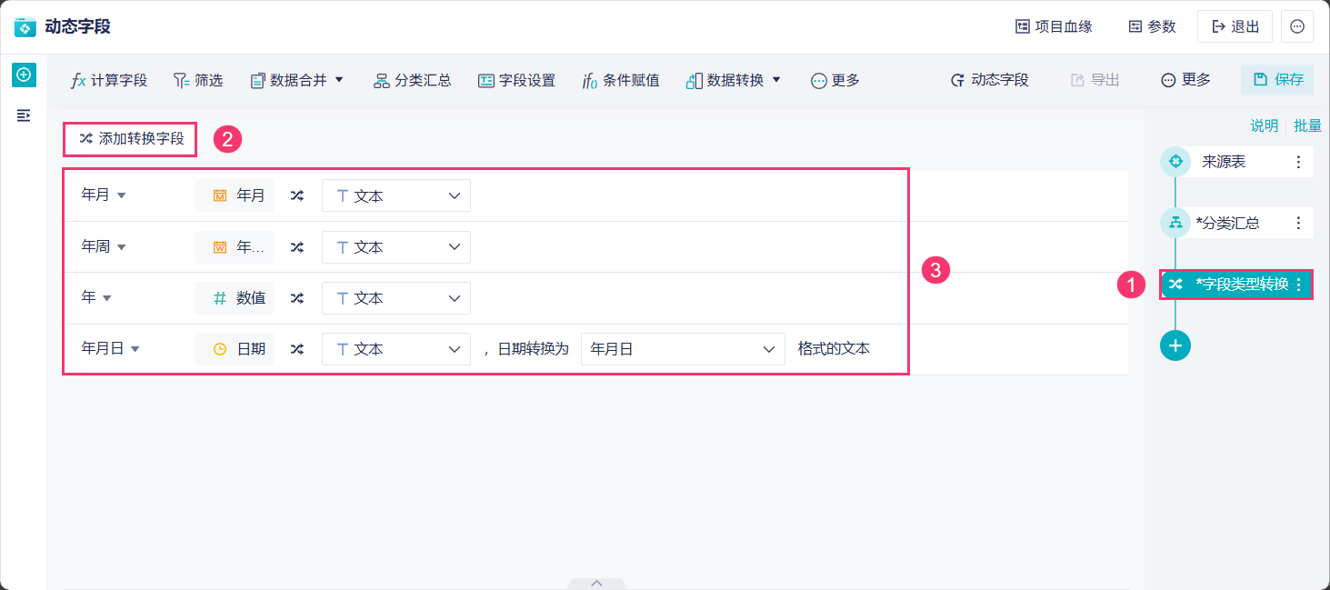The image size is (1330, 590).
Task: Click the green plus icon in left sidebar
Action: coord(24,75)
